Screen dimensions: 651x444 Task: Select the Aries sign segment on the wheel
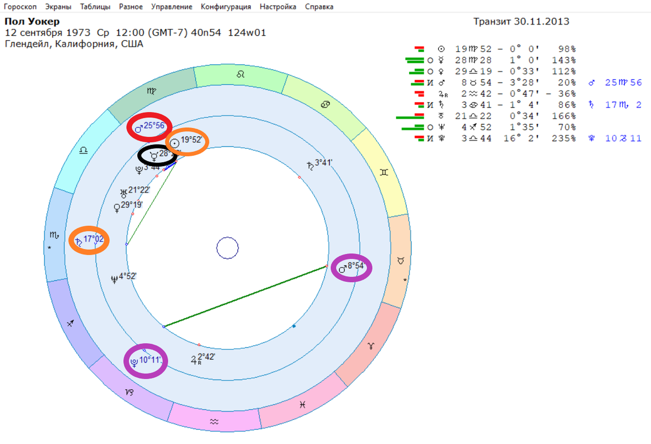pos(371,345)
